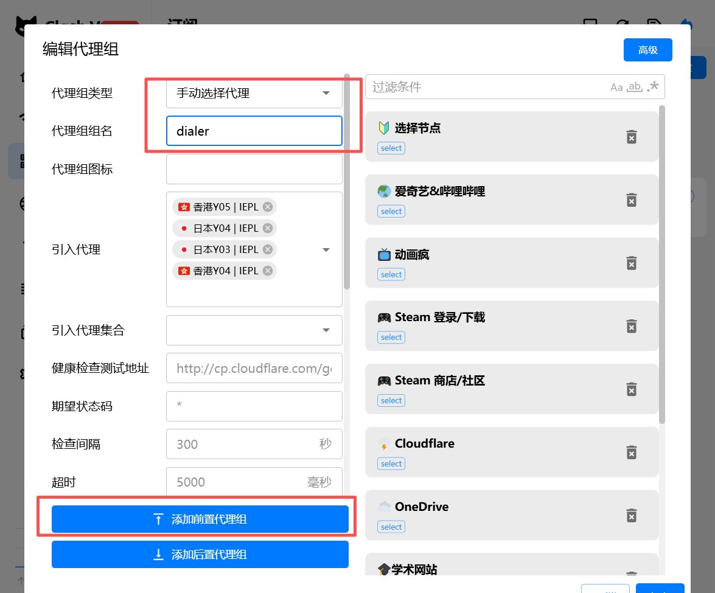
Task: Click the 代理组图标 input field
Action: [254, 169]
